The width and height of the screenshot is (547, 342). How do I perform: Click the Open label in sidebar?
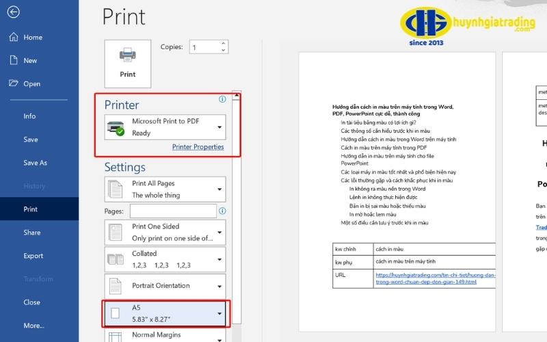point(32,83)
